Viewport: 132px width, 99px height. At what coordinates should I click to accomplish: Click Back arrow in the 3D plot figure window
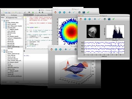(x=56, y=49)
